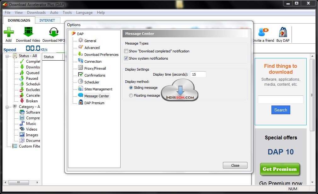Screen dimensions: 318x194
Task: Click the DAP 10 offer text
Action: pyautogui.click(x=281, y=152)
